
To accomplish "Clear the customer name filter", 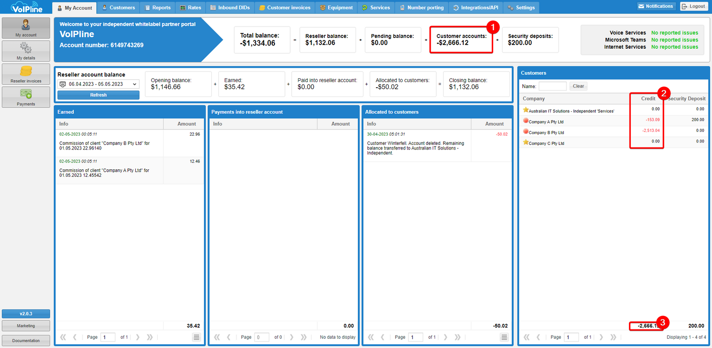I will click(x=578, y=86).
